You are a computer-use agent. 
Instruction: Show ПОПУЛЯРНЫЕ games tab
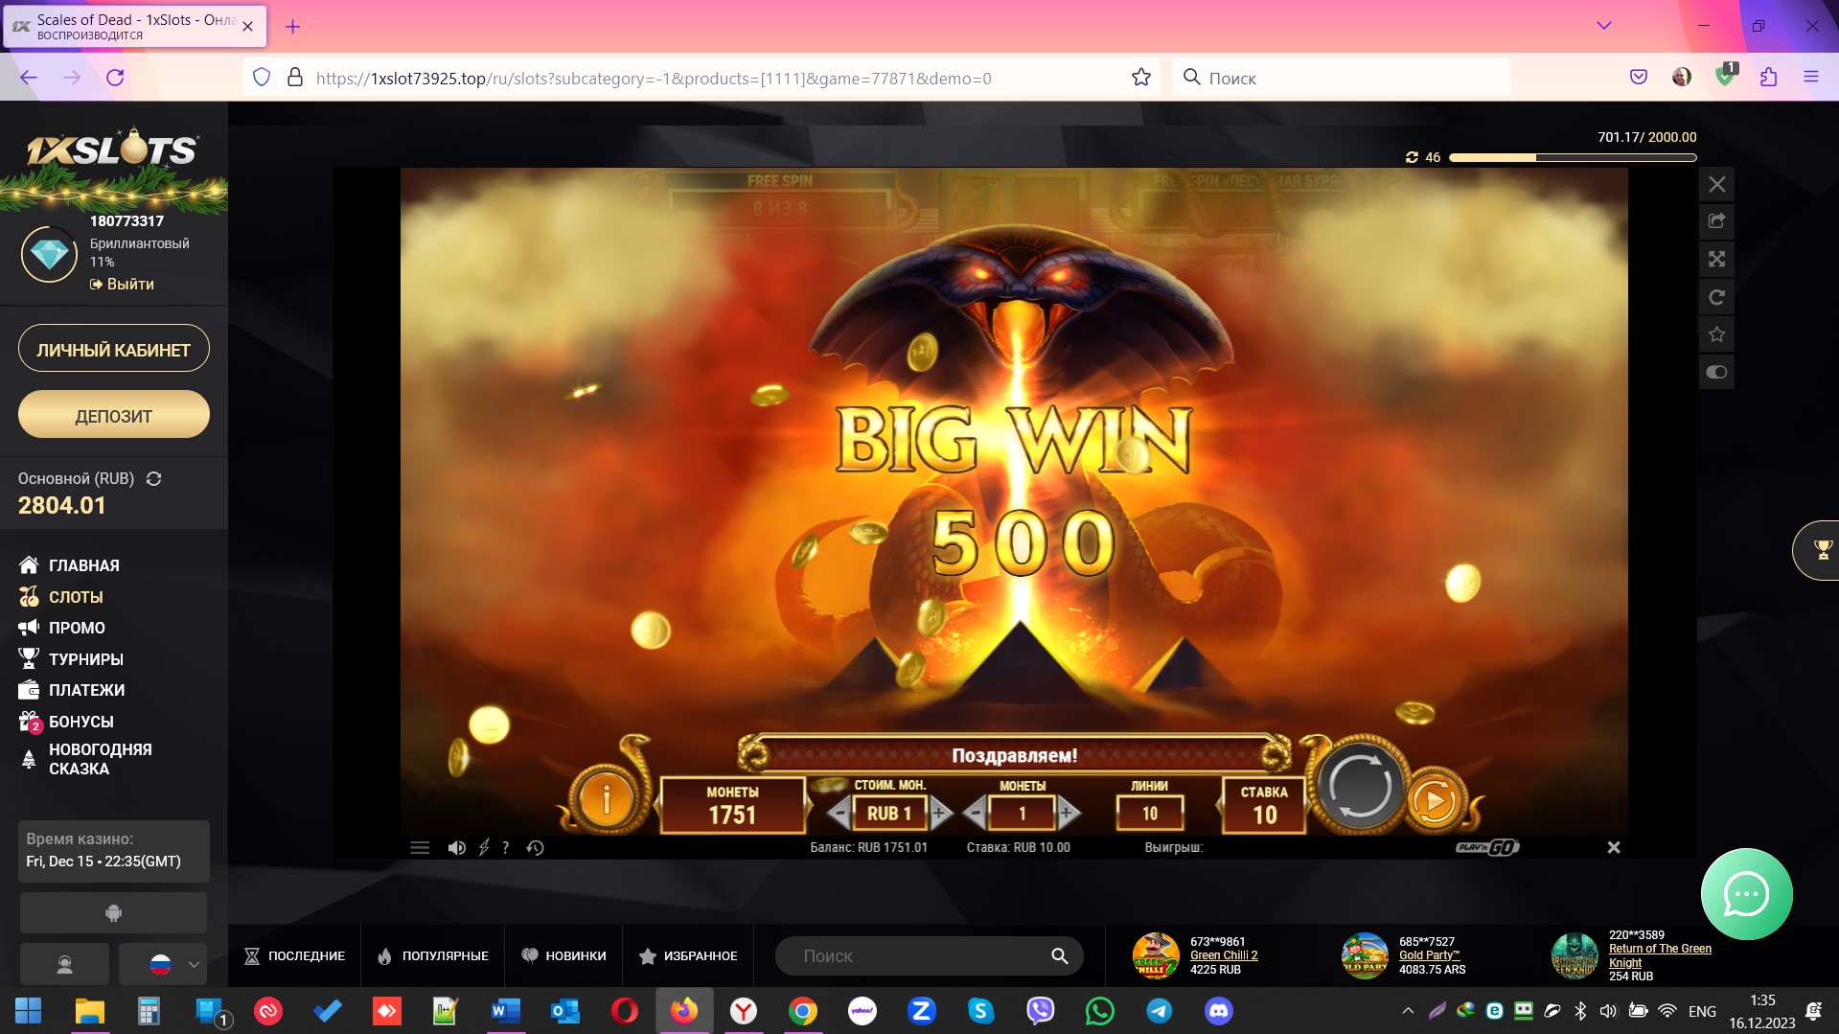(x=433, y=955)
